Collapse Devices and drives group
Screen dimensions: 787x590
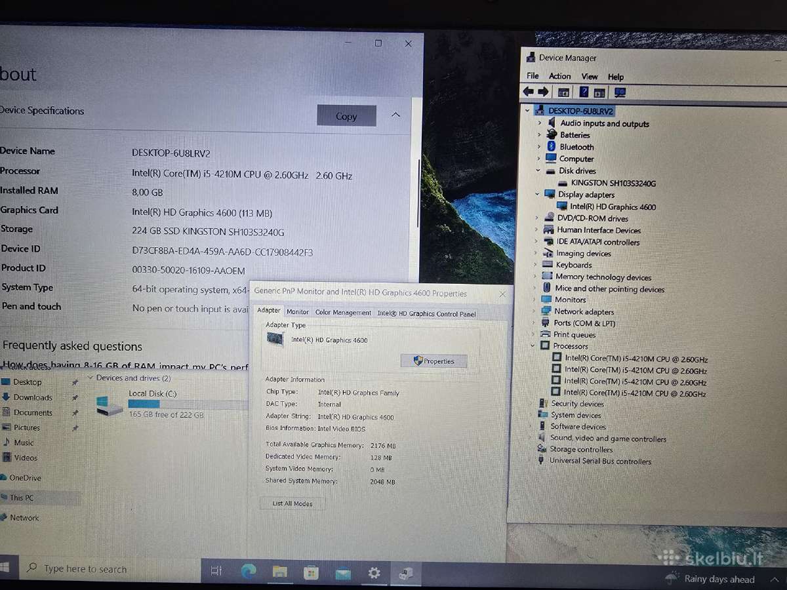click(89, 378)
